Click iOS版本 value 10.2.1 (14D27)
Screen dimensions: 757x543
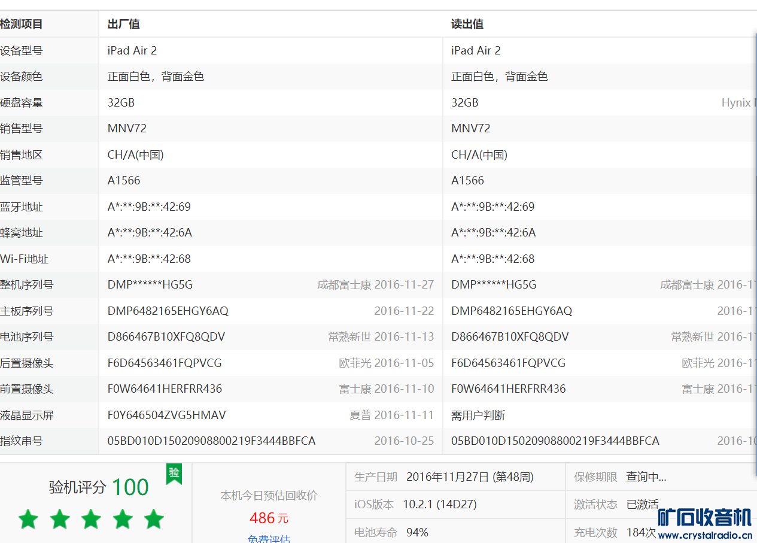(439, 505)
